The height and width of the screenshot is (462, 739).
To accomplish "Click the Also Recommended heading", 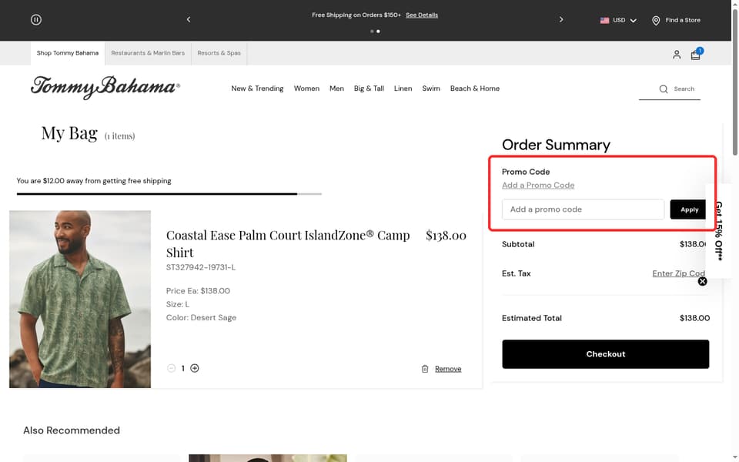I will 72,430.
